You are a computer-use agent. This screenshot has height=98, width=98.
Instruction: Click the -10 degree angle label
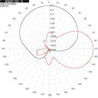pos(41,3)
